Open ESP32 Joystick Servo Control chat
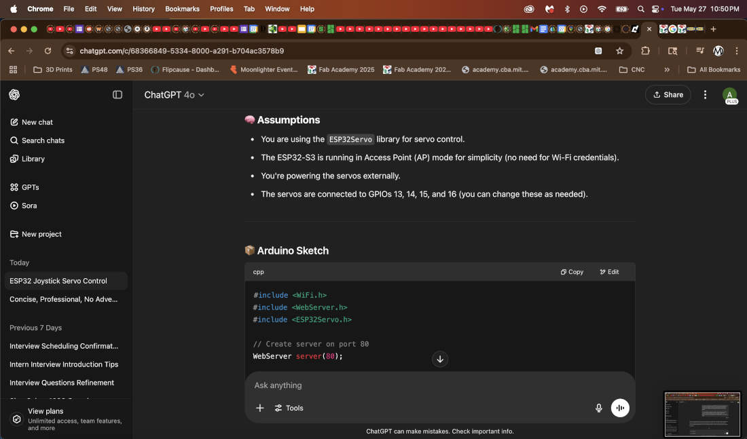This screenshot has height=439, width=747. click(x=66, y=281)
